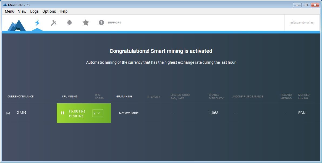Click the 19.50 H/s average hashrate

[76, 116]
